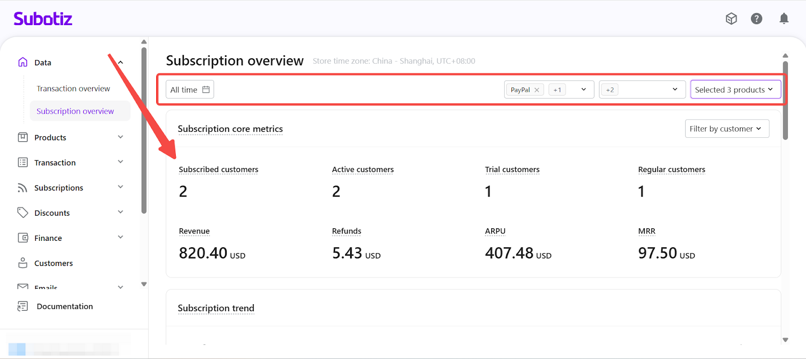The height and width of the screenshot is (359, 806).
Task: Open the payment method dropdown arrow
Action: [583, 89]
